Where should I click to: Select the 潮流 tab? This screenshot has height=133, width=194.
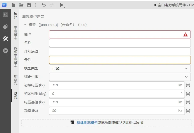point(16,96)
